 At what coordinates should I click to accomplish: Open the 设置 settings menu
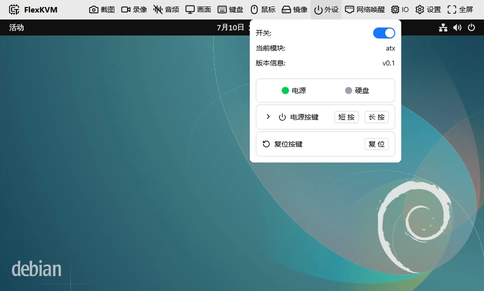[428, 9]
